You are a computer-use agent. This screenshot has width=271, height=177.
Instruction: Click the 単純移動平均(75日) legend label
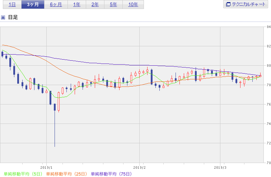(111, 174)
